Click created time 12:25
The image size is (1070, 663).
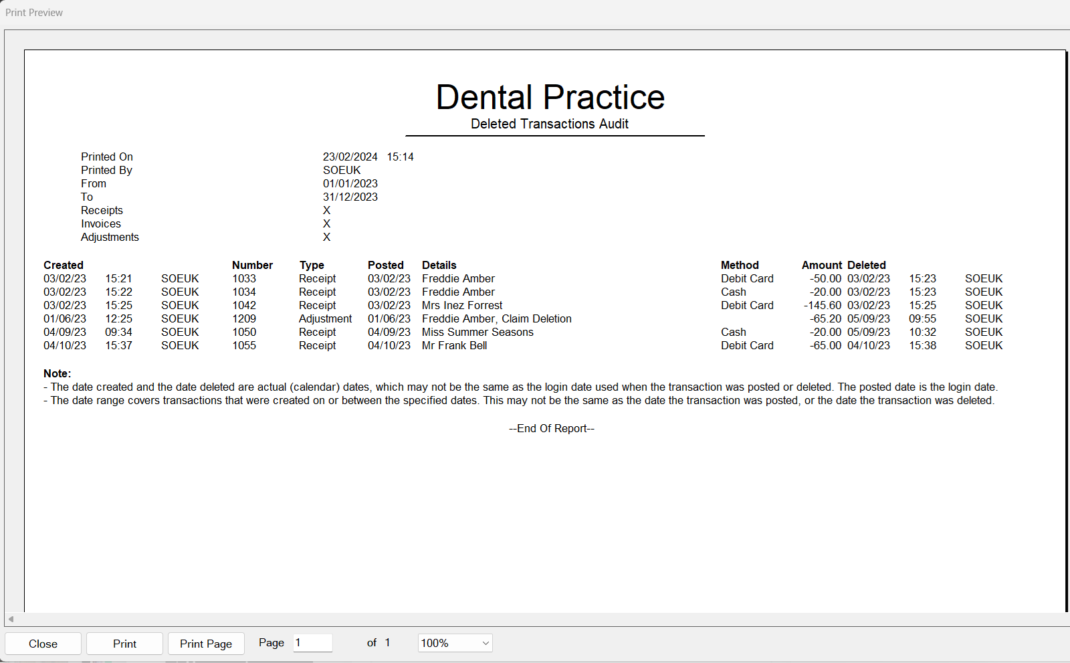(x=118, y=318)
